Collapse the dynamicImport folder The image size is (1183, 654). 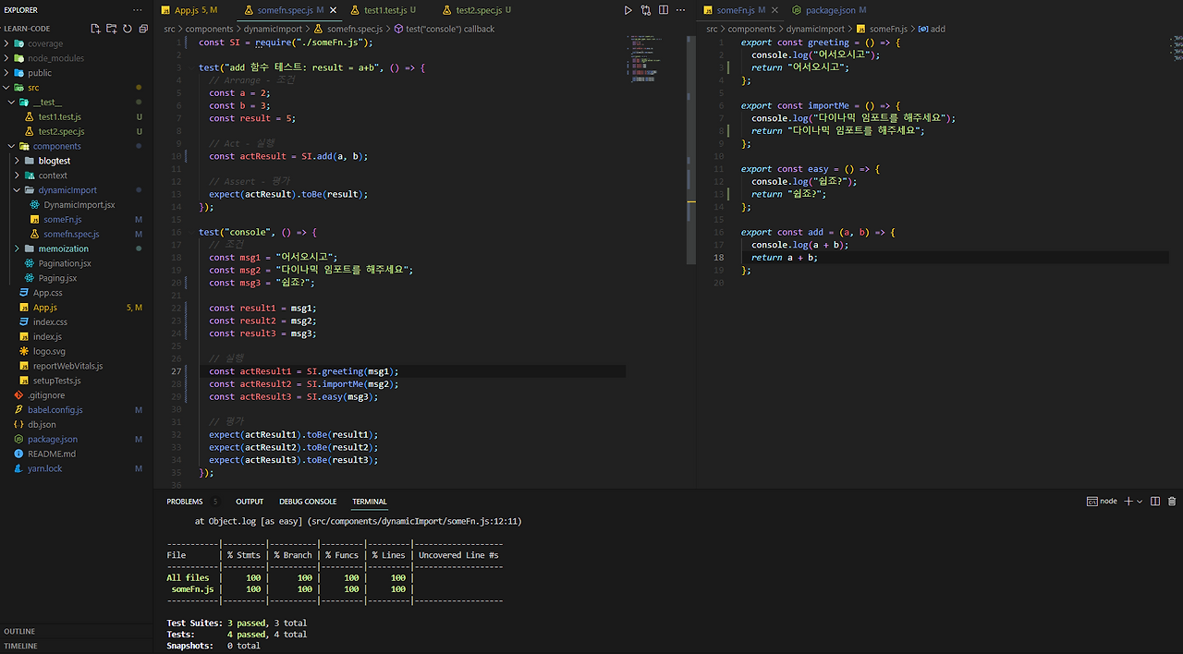click(67, 190)
